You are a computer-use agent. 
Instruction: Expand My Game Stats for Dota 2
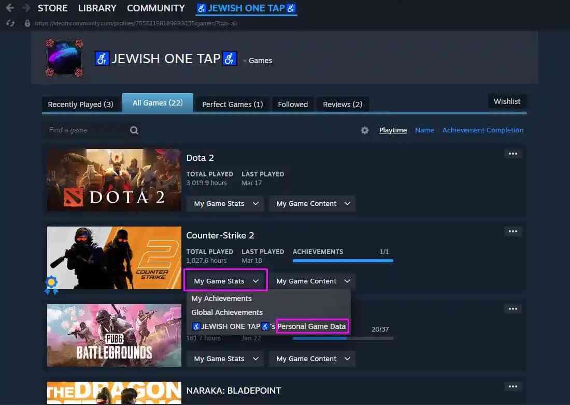pyautogui.click(x=225, y=204)
